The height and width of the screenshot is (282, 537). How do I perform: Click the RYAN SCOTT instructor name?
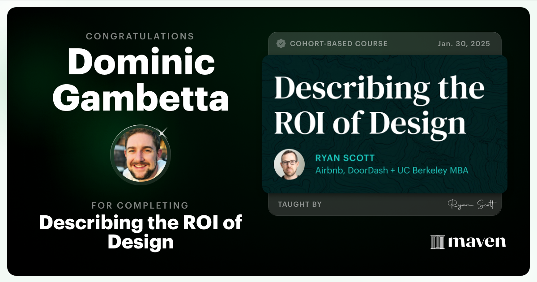(345, 158)
